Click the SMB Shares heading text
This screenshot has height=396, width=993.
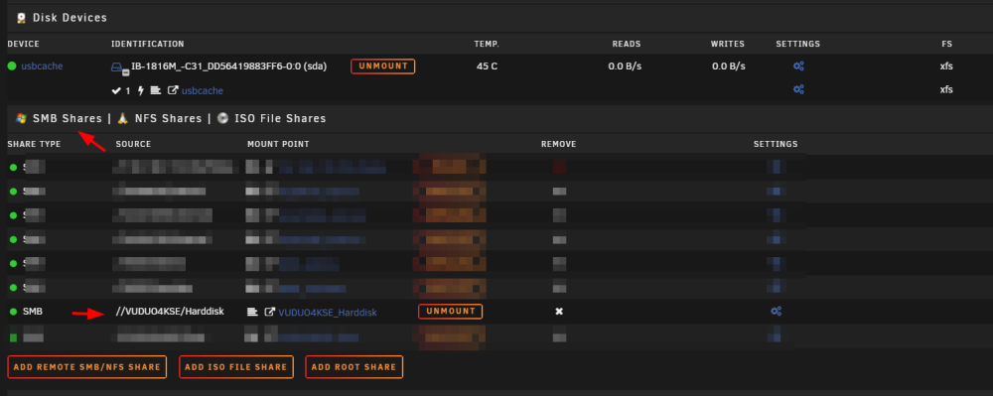click(68, 118)
